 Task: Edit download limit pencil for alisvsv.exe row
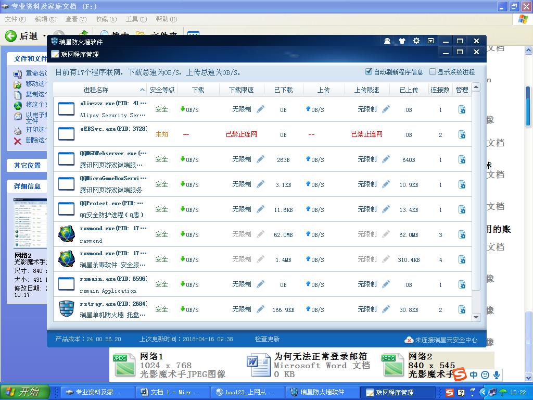click(x=261, y=109)
